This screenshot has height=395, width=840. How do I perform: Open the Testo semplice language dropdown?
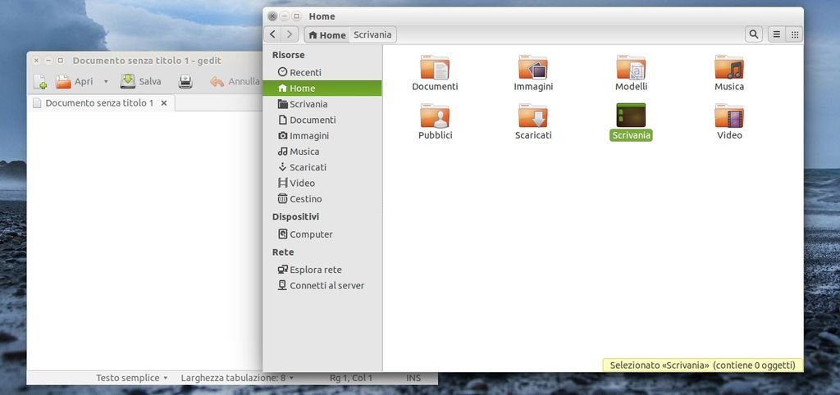131,378
